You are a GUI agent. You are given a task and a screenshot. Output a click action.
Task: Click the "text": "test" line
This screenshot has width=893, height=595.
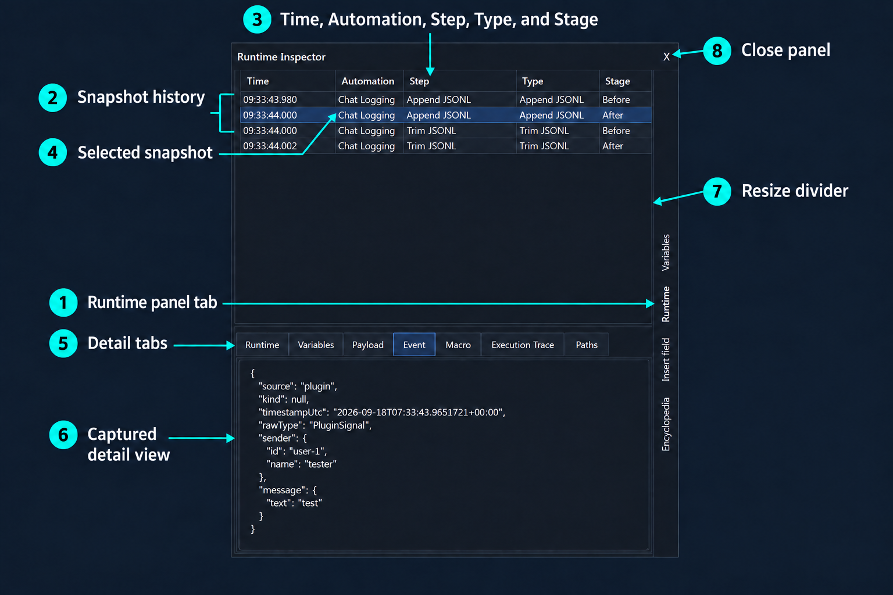tap(294, 503)
